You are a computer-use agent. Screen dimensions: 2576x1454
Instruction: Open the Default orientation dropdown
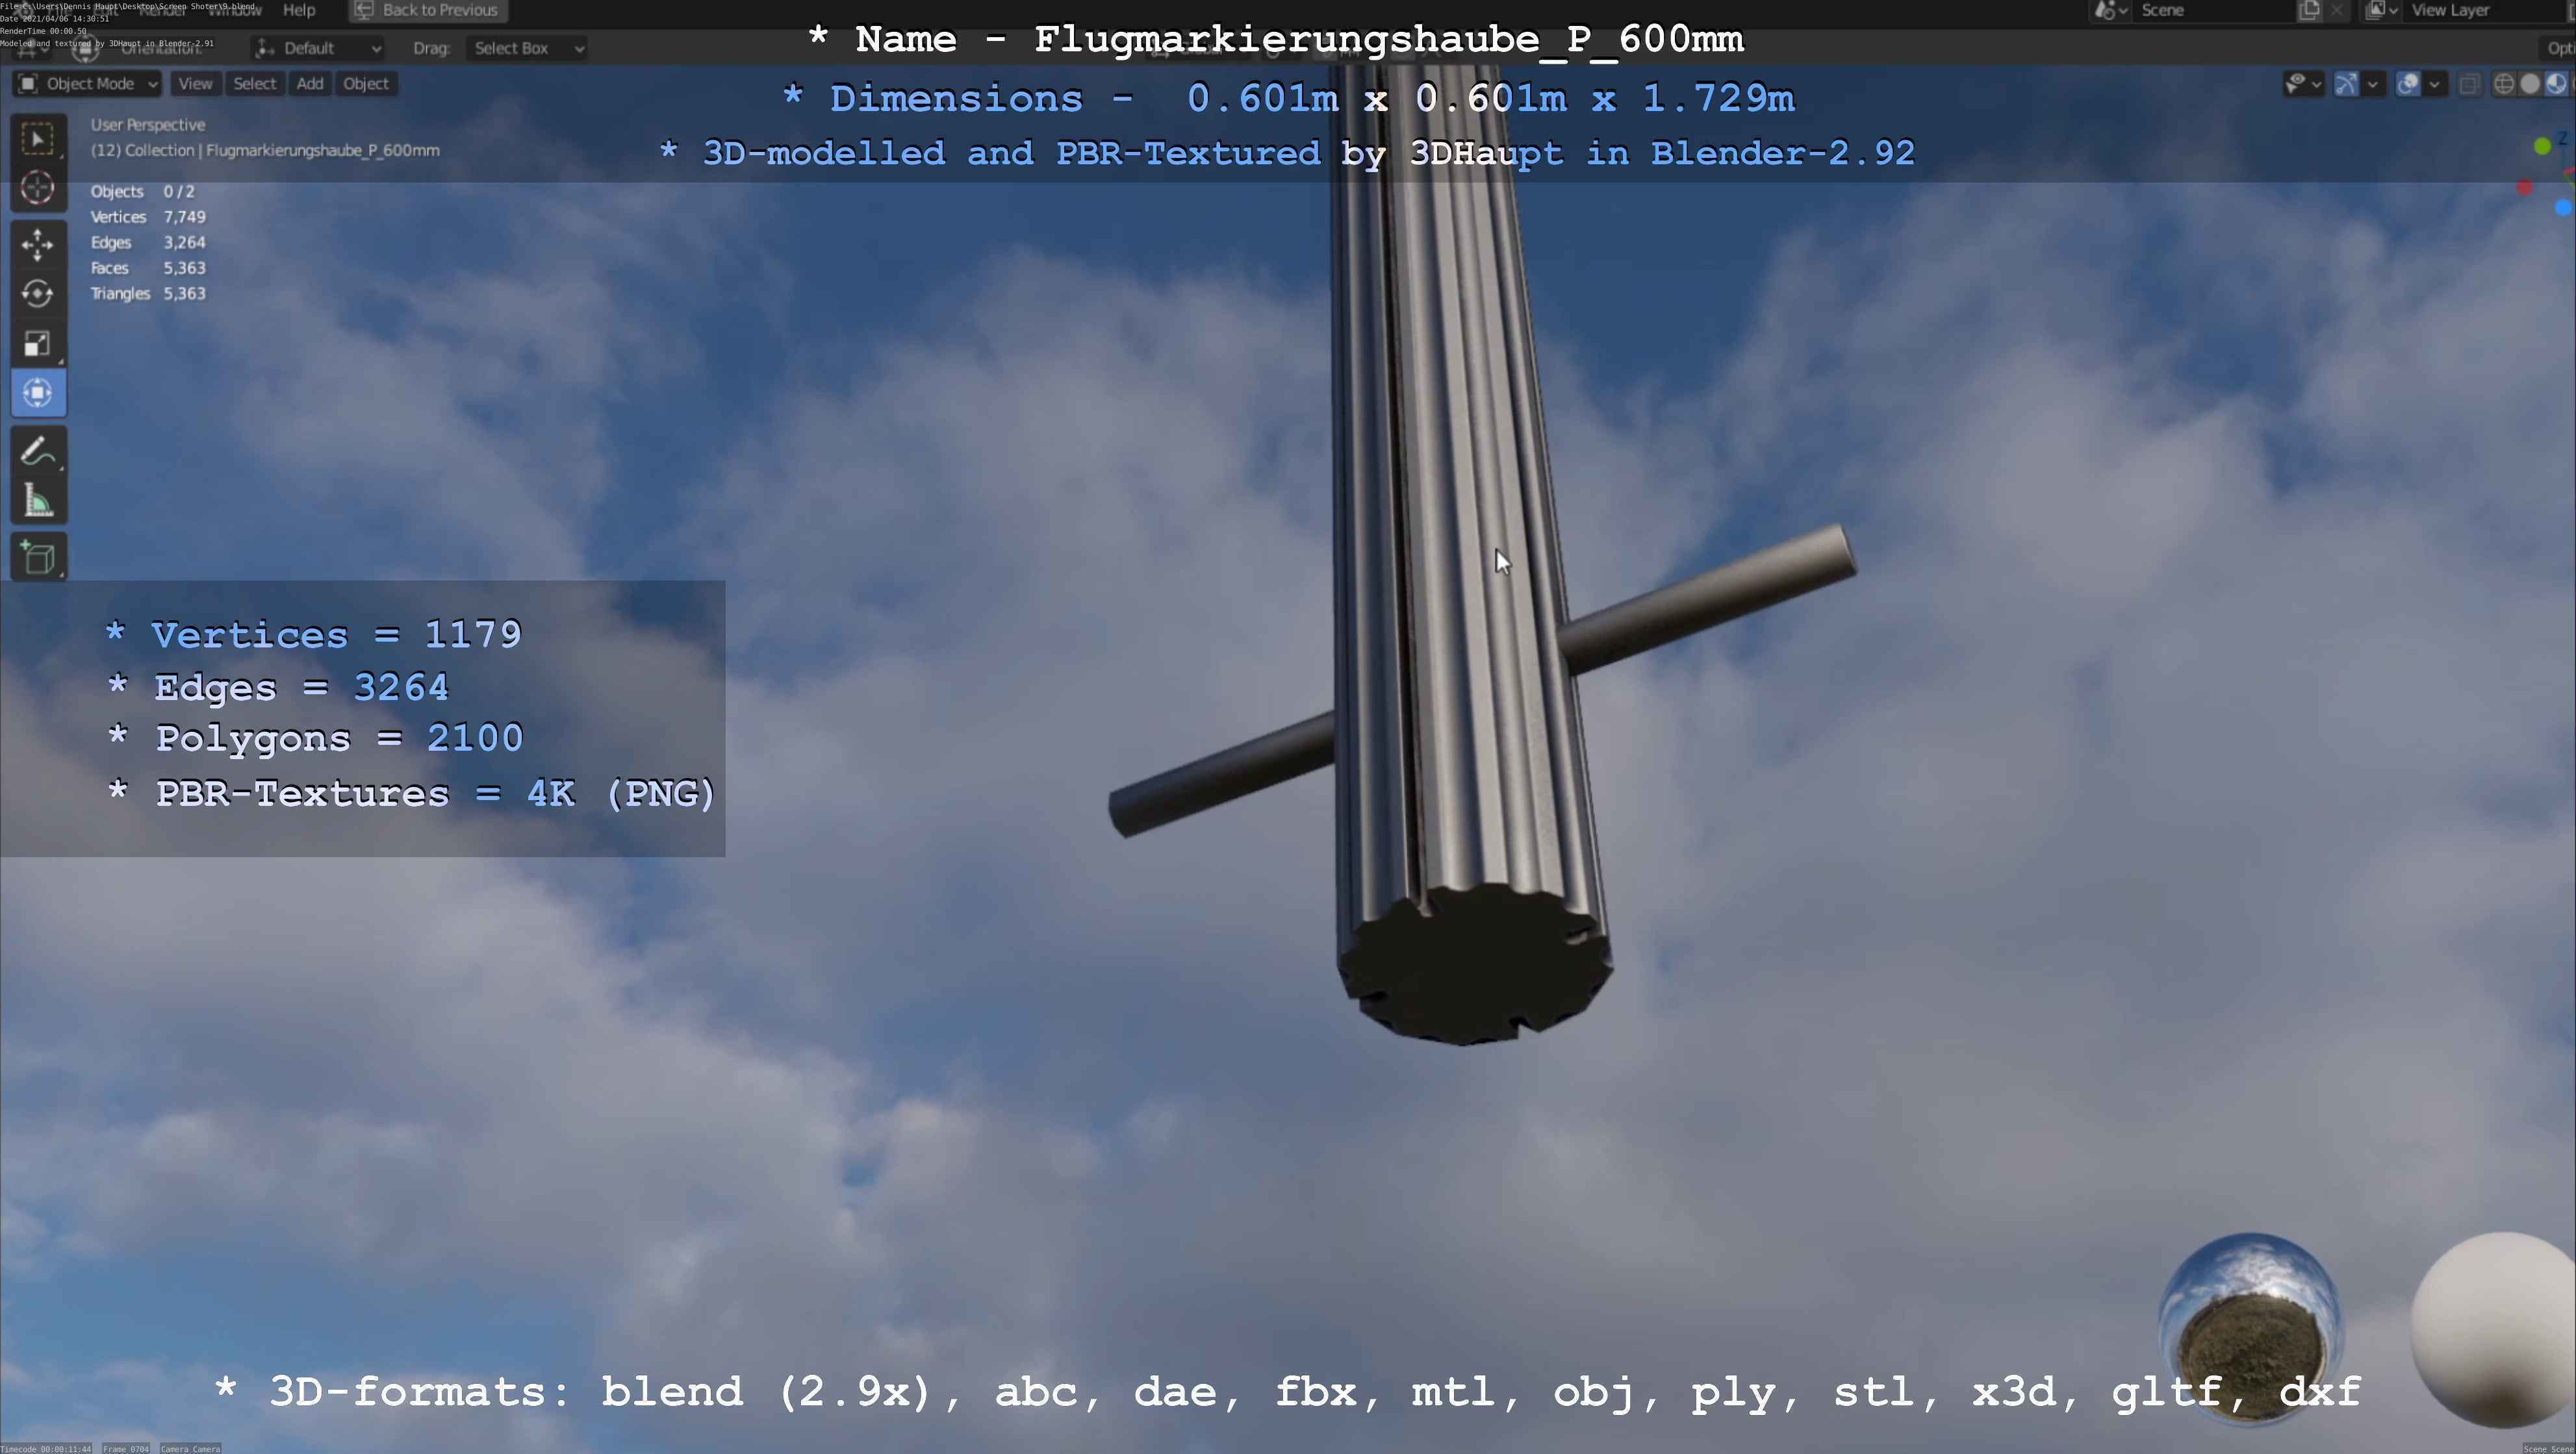point(318,48)
